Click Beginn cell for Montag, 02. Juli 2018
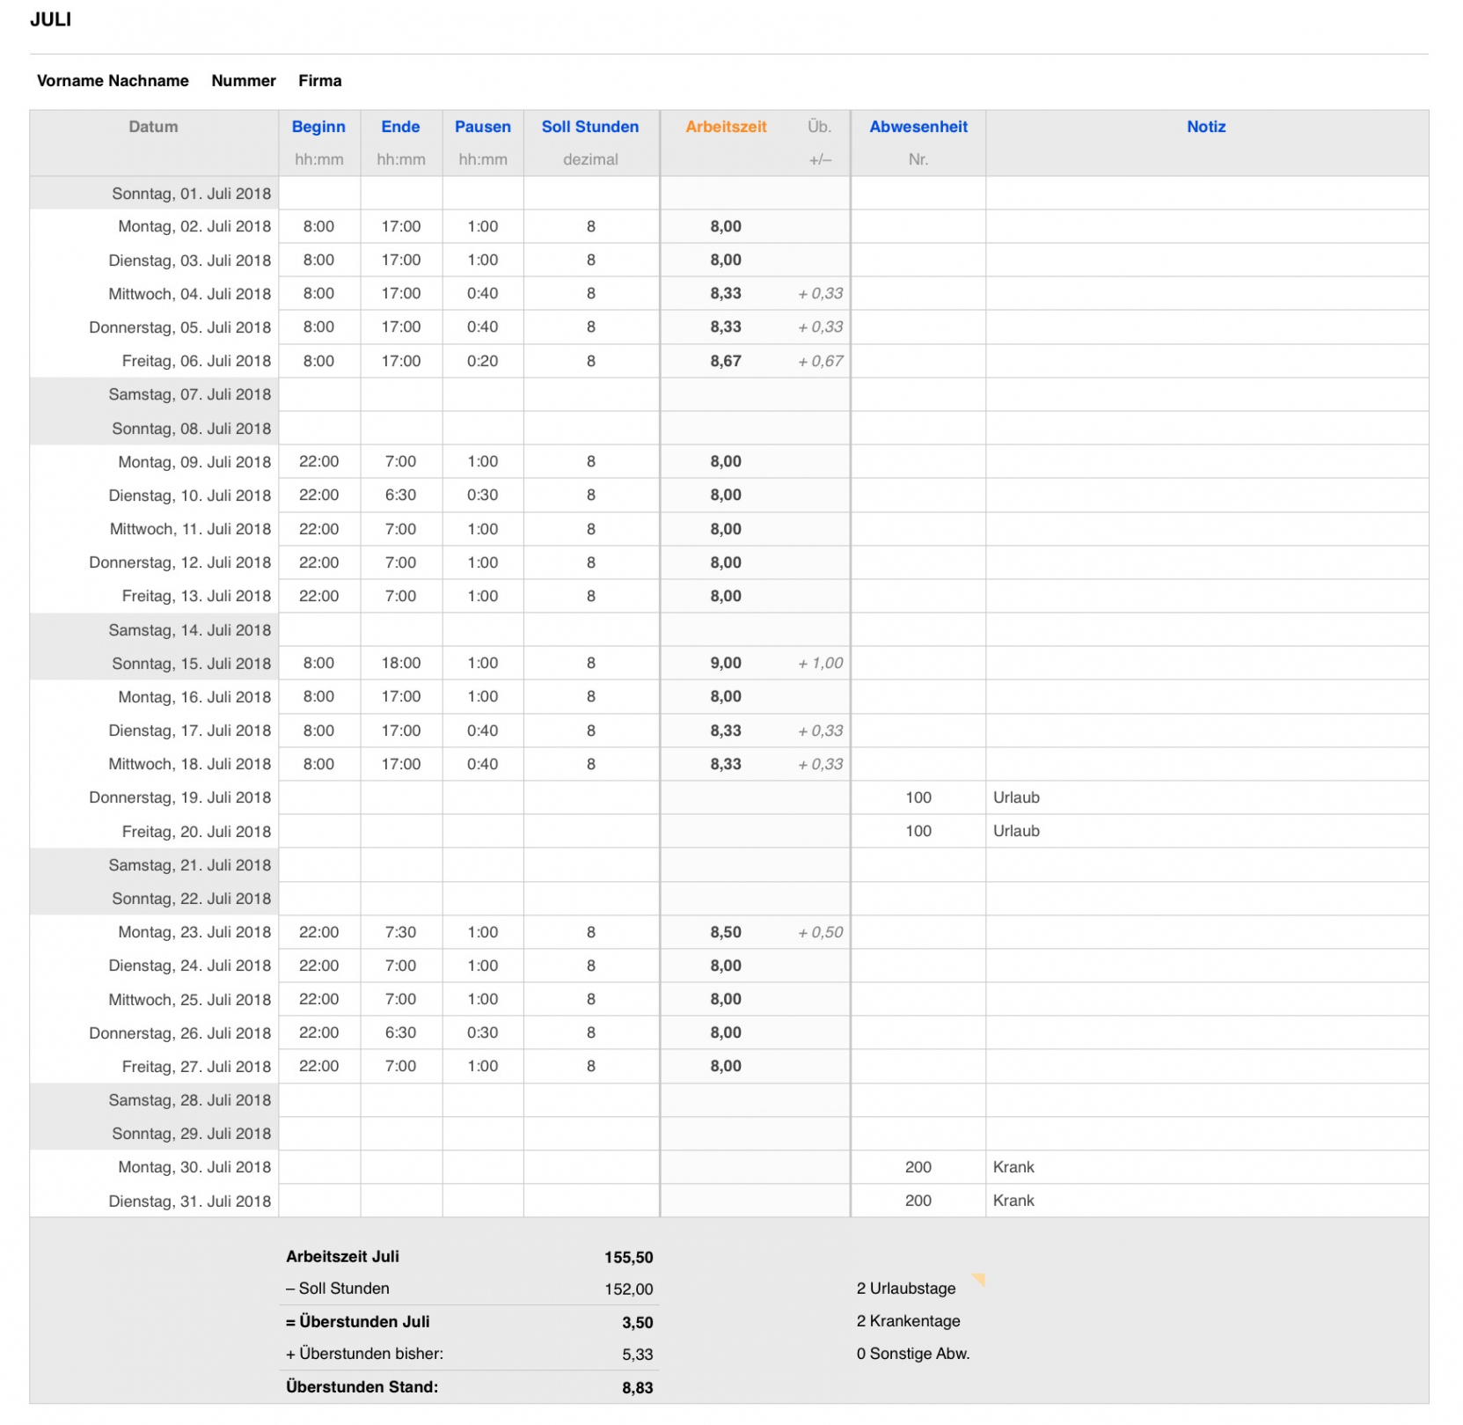This screenshot has height=1425, width=1463. tap(318, 226)
